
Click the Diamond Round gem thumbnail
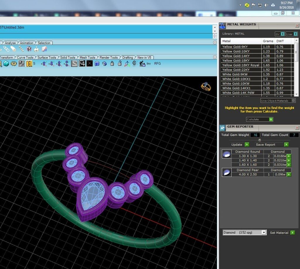coord(227,154)
